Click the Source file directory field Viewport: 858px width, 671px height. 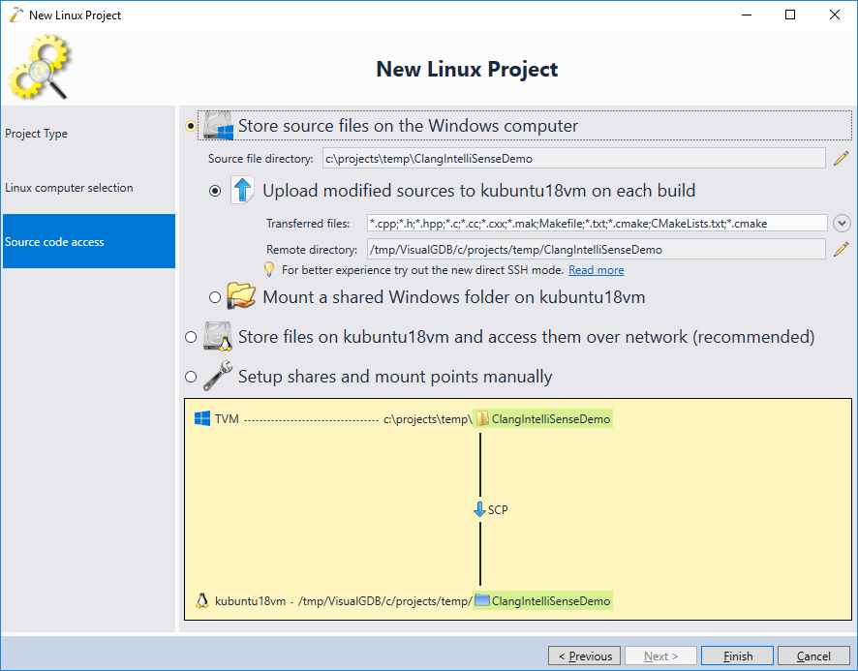[x=573, y=159]
